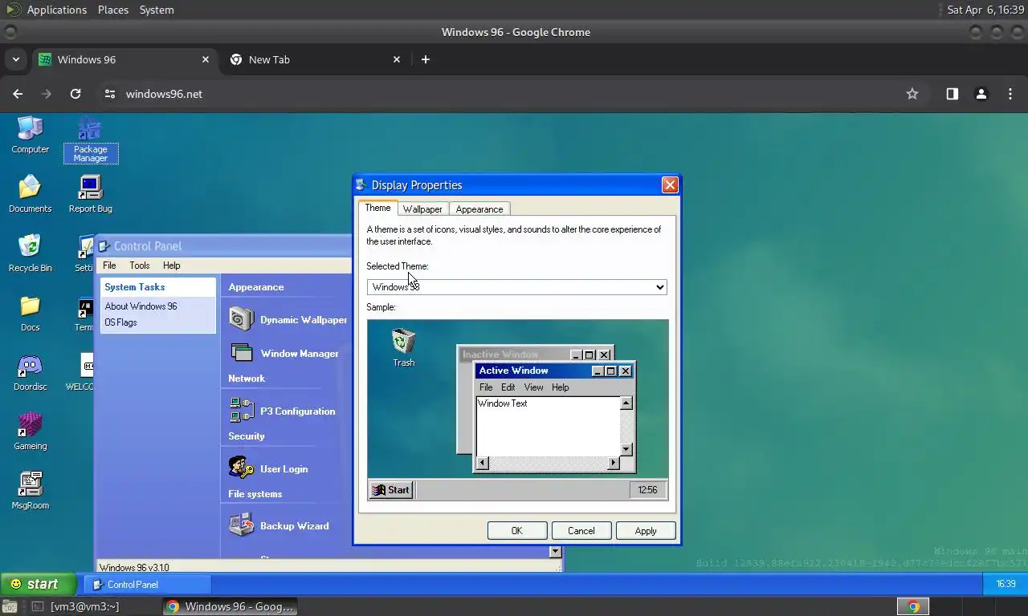
Task: Open the Windows 96 start menu
Action: pos(38,584)
